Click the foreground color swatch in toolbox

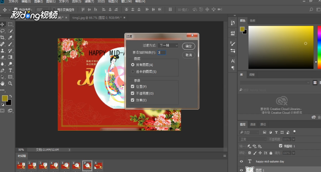tap(5, 98)
